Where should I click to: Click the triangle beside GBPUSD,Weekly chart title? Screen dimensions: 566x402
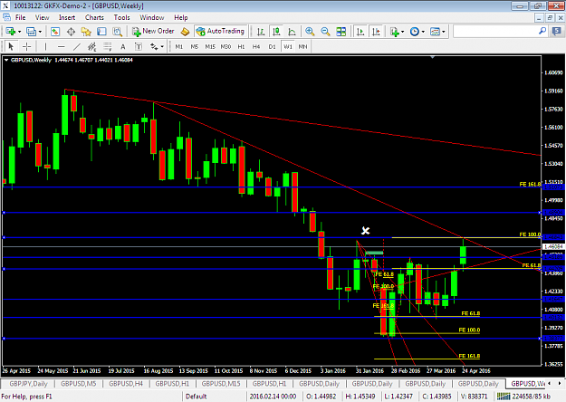(x=6, y=60)
